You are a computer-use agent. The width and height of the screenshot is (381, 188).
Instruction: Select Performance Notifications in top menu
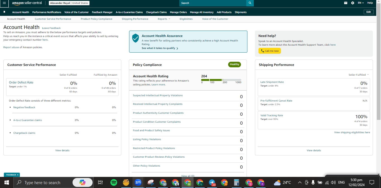pyautogui.click(x=47, y=12)
